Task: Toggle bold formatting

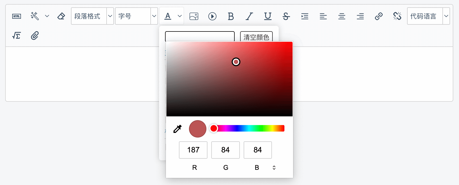Action: pos(231,16)
